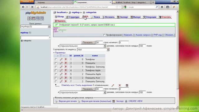The height and width of the screenshot is (112, 199).
Task: Open the Поиск tab
Action: click(x=96, y=17)
